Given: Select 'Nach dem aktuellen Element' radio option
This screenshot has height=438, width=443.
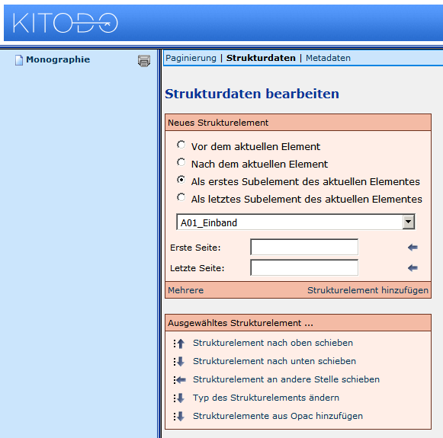Looking at the screenshot, I should [x=181, y=162].
